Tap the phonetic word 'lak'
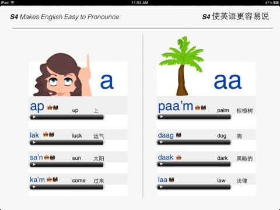This screenshot has width=280, height=210. tap(34, 135)
